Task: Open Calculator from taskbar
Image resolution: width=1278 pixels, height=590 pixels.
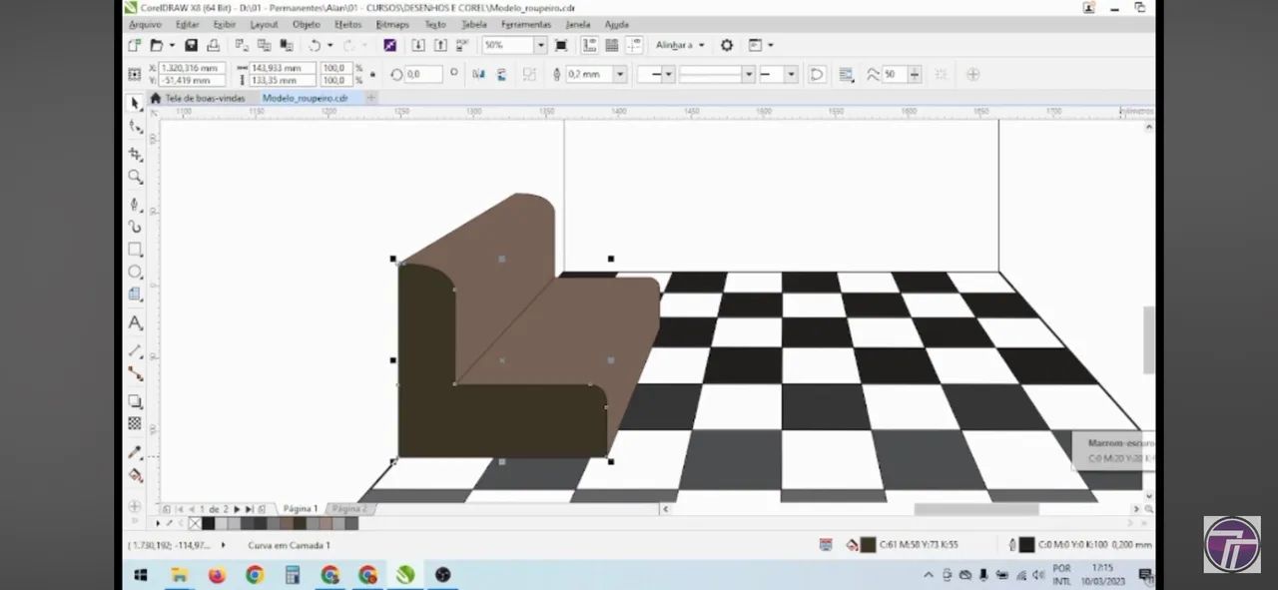Action: (293, 575)
